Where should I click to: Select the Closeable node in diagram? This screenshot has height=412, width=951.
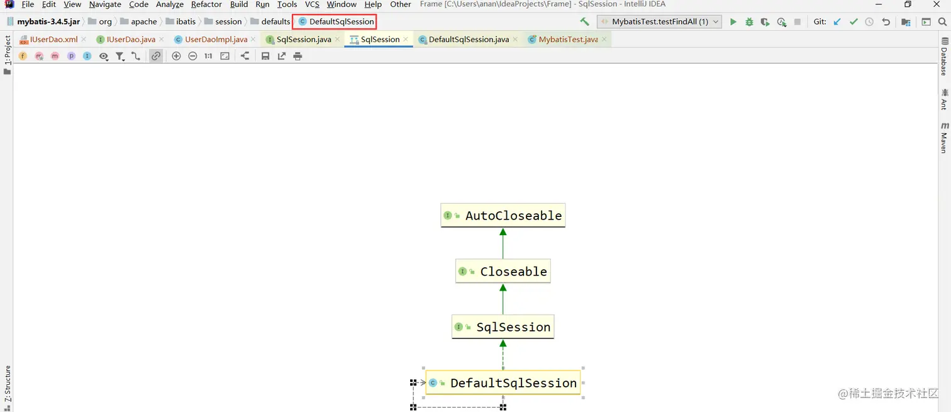[503, 271]
